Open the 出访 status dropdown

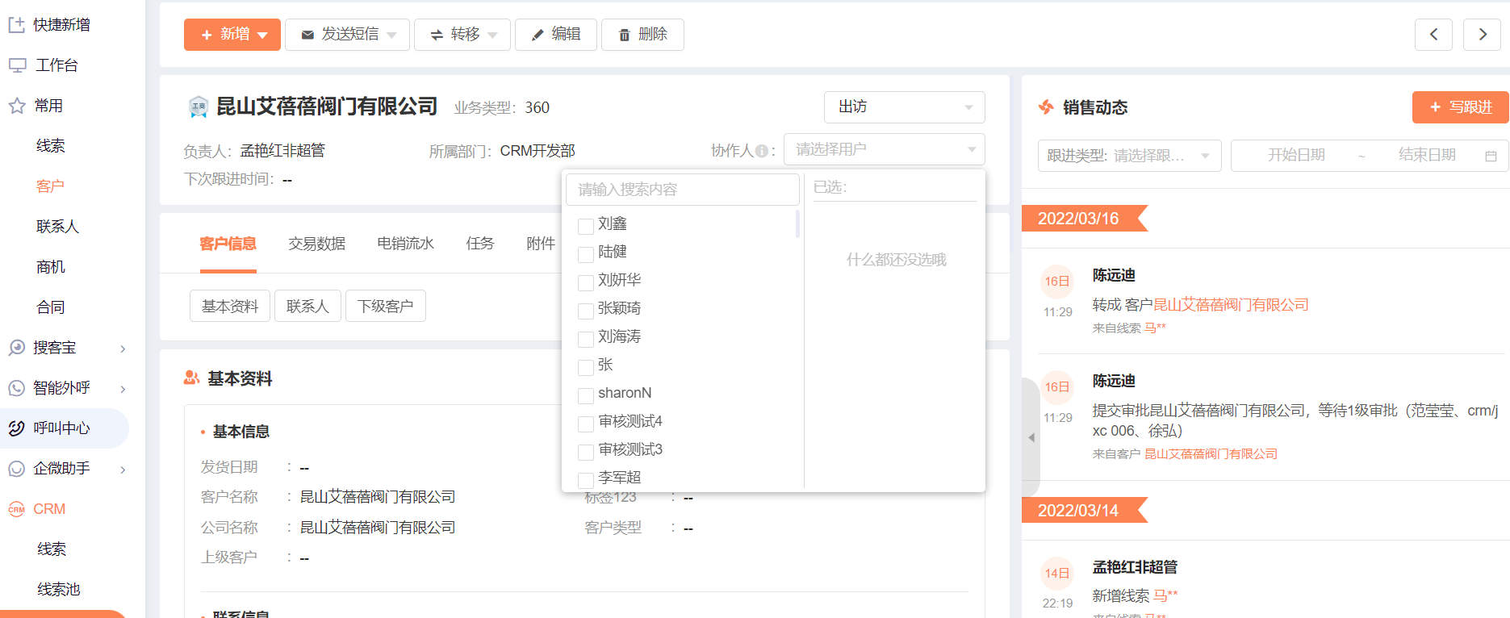point(904,107)
